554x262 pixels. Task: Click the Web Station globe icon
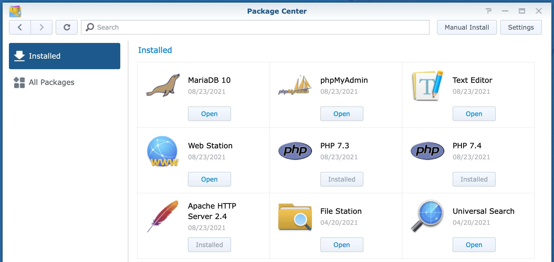tap(163, 151)
